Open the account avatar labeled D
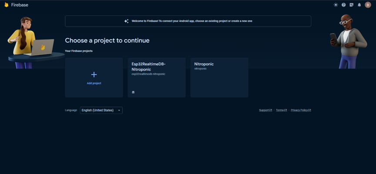The width and height of the screenshot is (376, 174). pos(368,5)
